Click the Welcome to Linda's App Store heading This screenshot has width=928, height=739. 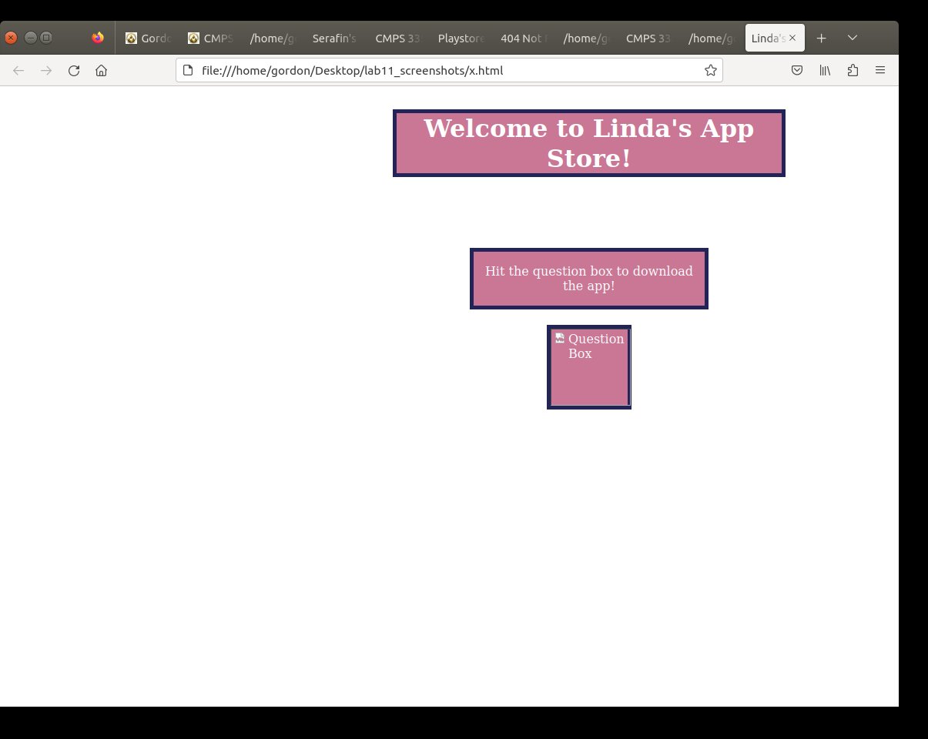(589, 143)
